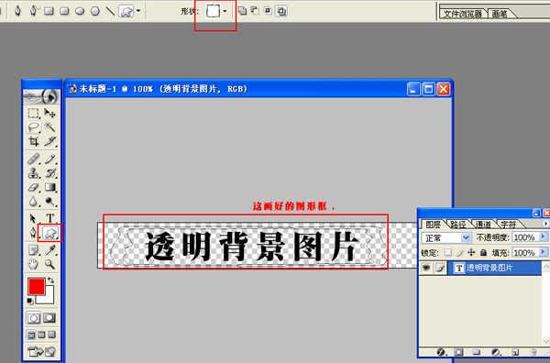550x363 pixels.
Task: Select the Lasso tool
Action: tap(33, 127)
